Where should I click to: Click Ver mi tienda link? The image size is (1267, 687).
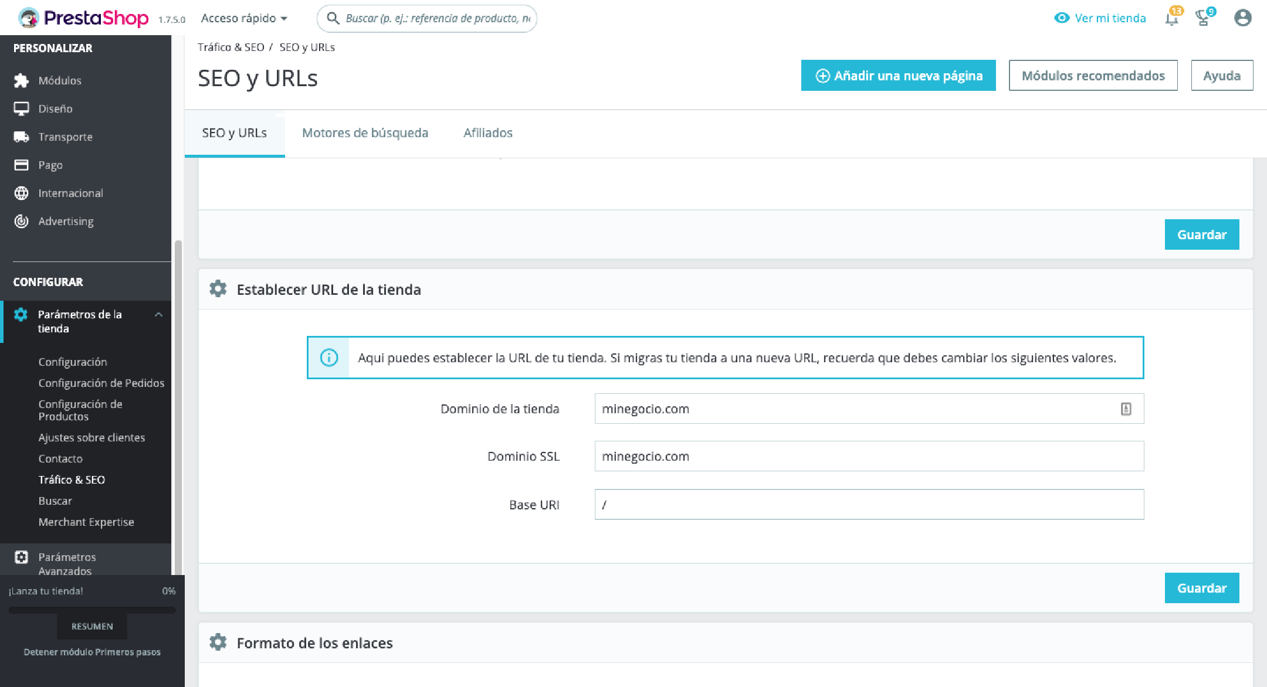(x=1100, y=18)
